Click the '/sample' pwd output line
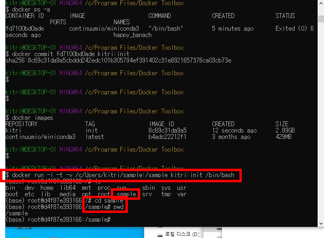 click(x=17, y=213)
